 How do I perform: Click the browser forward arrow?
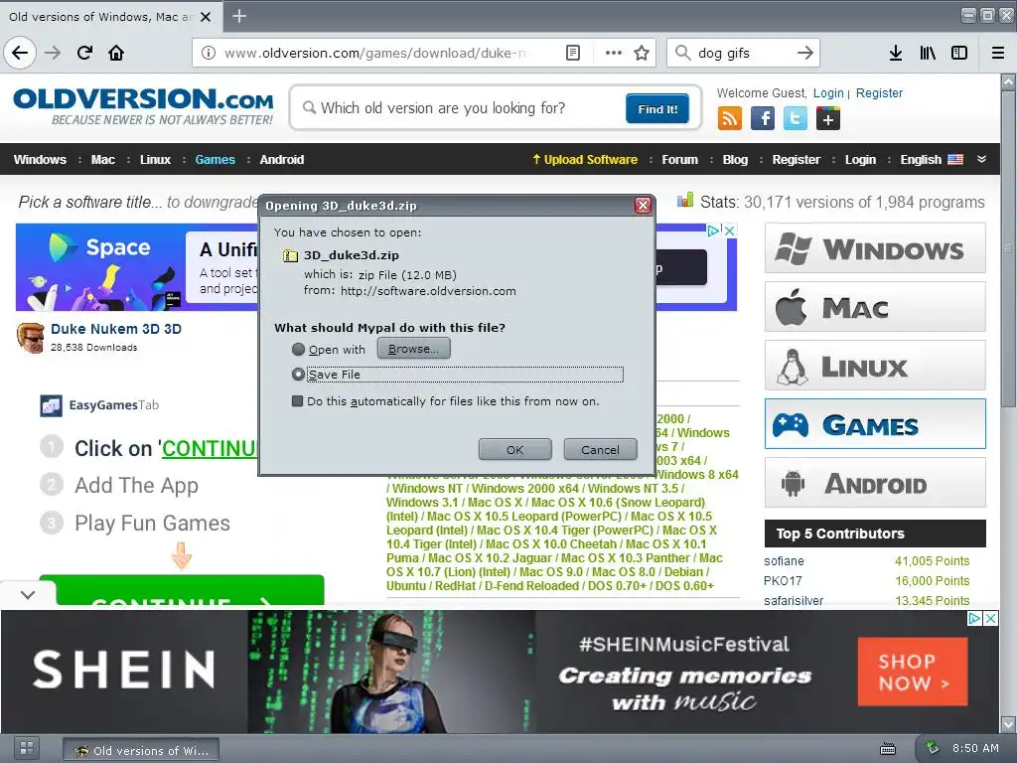pyautogui.click(x=53, y=53)
